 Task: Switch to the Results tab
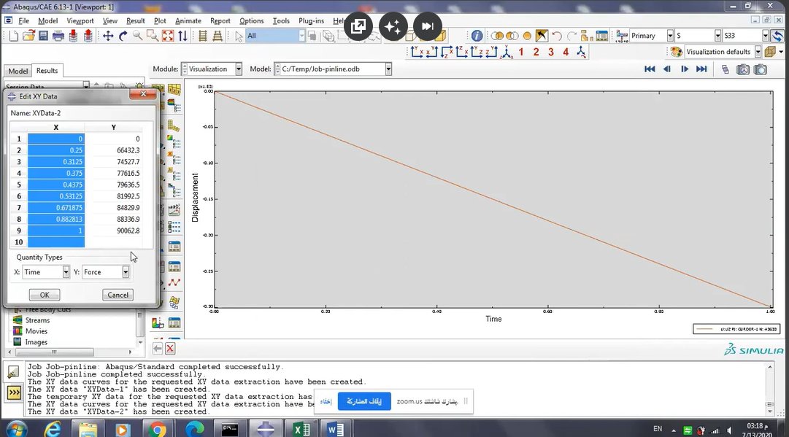[47, 71]
